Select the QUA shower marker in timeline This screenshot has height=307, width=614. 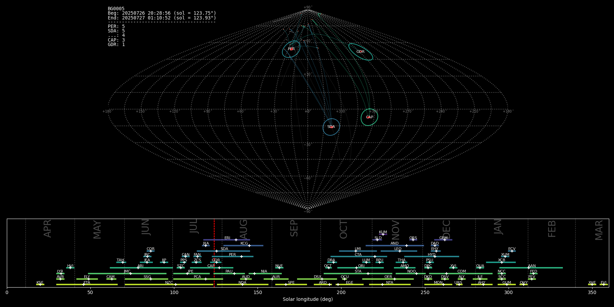coord(480,267)
